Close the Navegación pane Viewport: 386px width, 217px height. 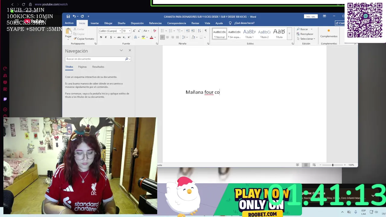130,50
